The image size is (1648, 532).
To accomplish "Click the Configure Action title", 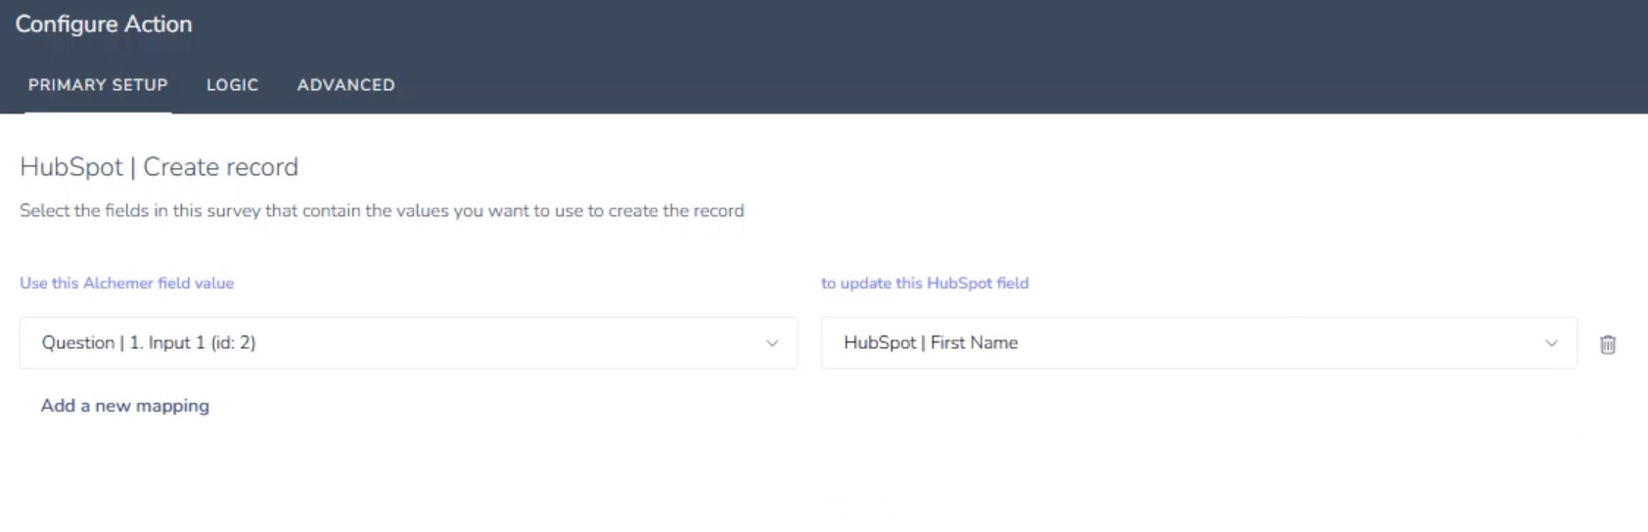I will pyautogui.click(x=104, y=24).
